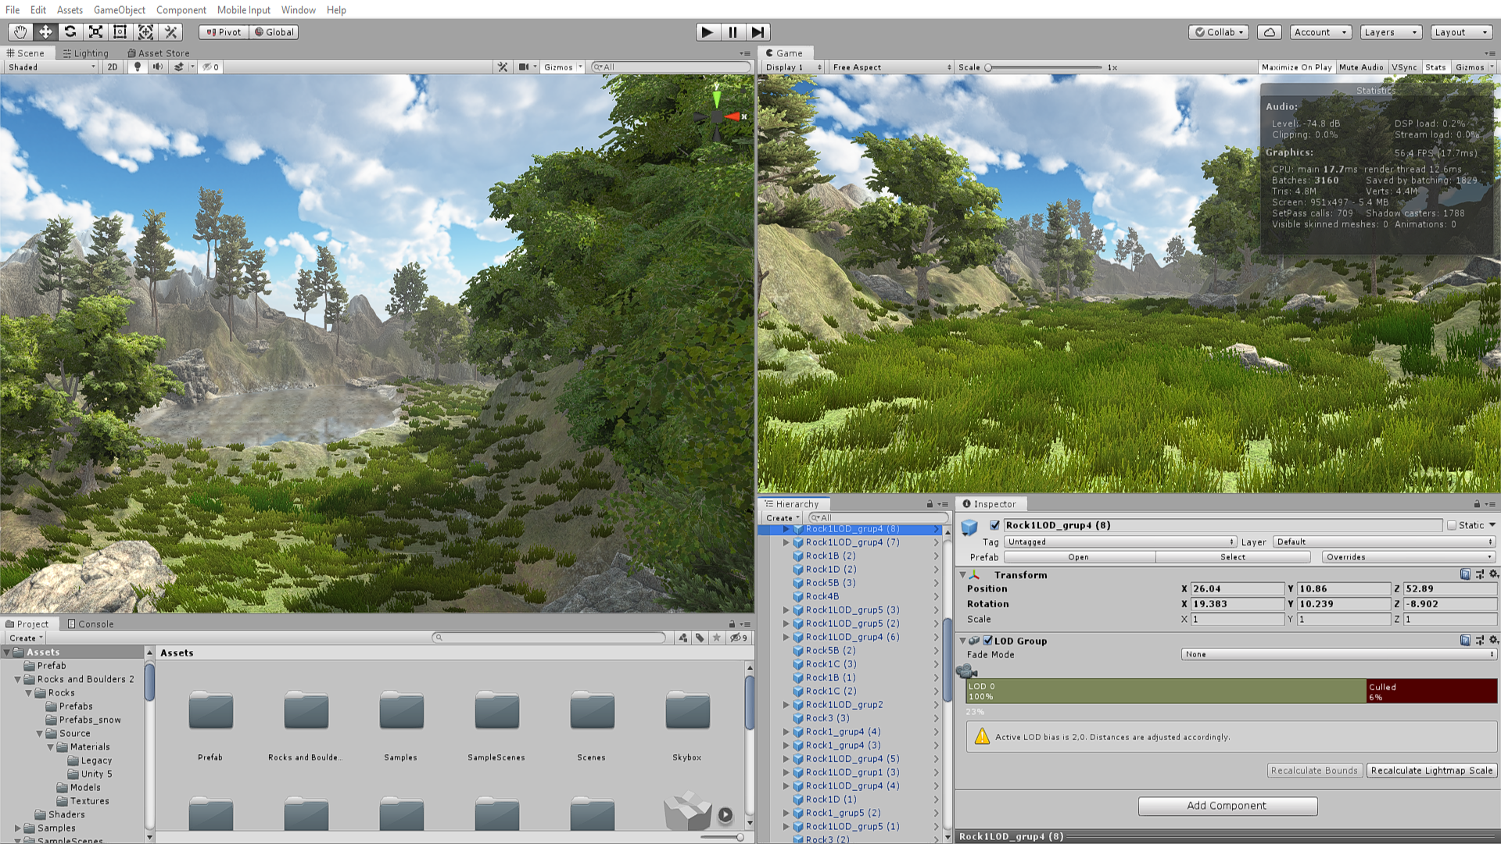
Task: Toggle the 2D view mode button
Action: pos(113,67)
